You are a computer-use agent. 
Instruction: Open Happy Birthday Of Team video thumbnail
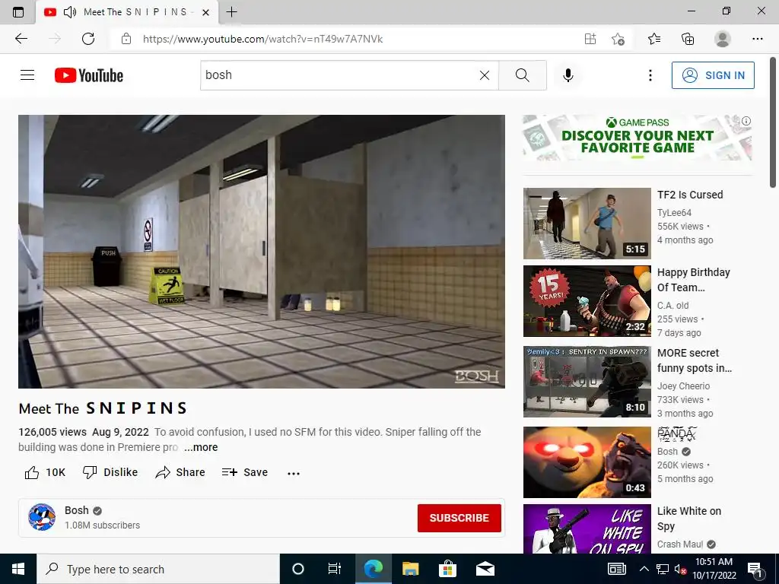click(587, 301)
